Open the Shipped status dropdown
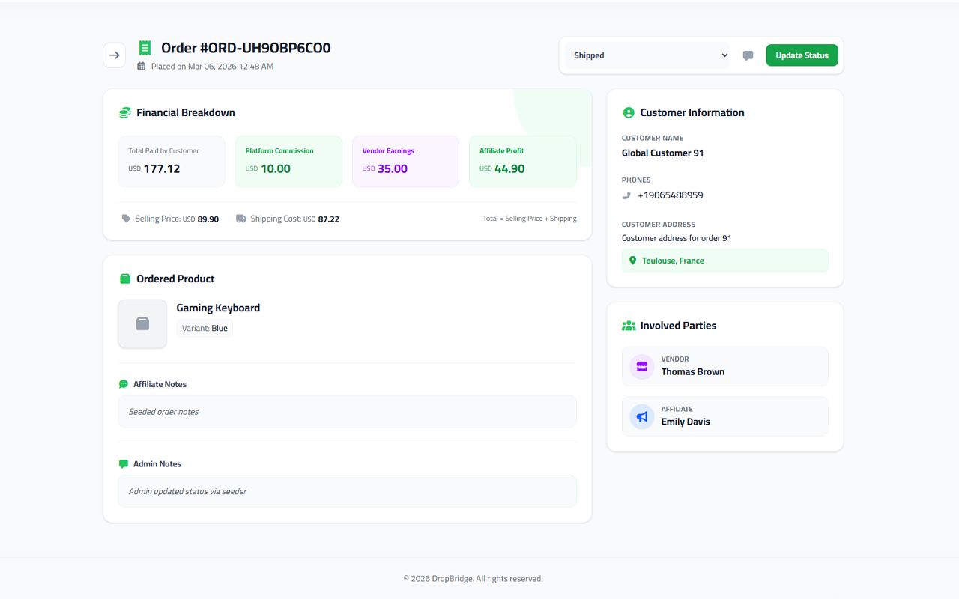This screenshot has height=599, width=959. coord(647,55)
